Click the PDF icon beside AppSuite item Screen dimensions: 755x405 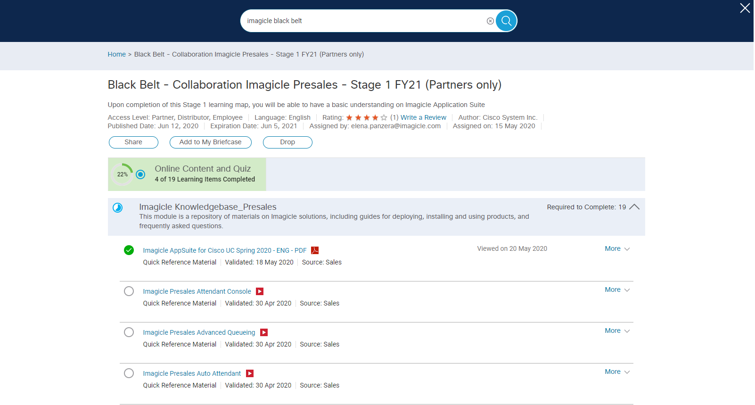pyautogui.click(x=315, y=250)
